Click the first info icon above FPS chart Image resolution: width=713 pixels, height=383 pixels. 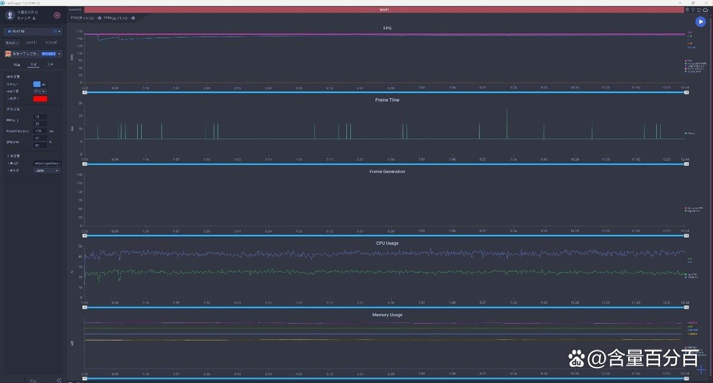pyautogui.click(x=99, y=18)
